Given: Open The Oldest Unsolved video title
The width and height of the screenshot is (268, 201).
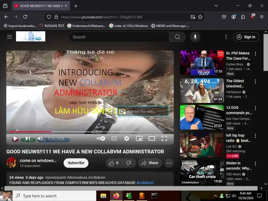Looking at the screenshot, I should point(235,83).
